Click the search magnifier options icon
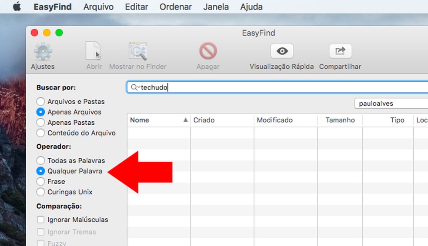428x246 pixels. point(135,87)
